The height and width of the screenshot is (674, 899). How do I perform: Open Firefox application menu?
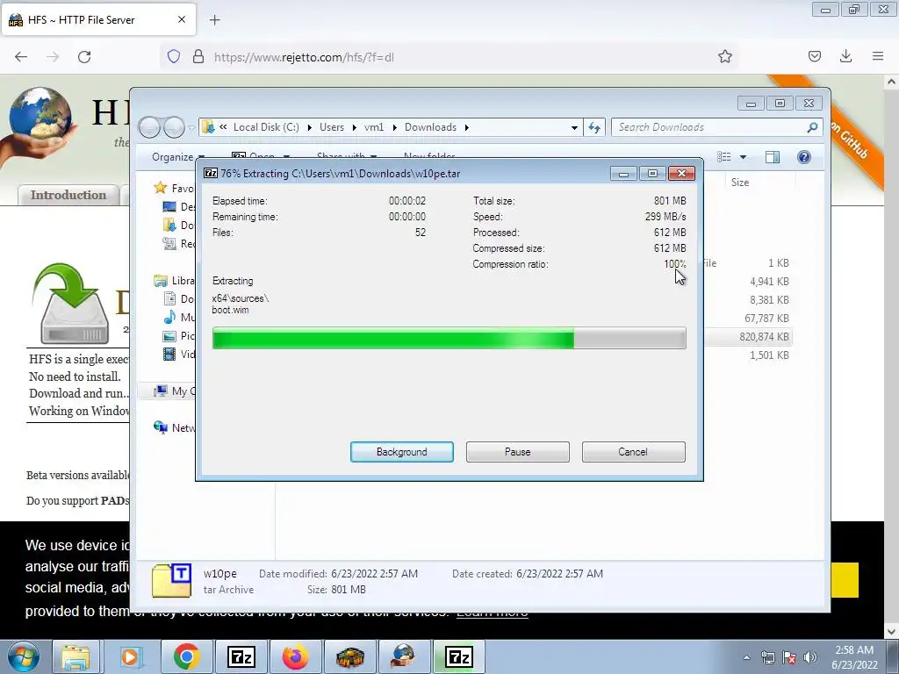coord(878,56)
